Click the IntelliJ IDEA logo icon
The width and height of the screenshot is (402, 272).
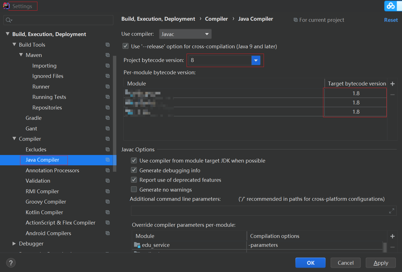[x=6, y=6]
